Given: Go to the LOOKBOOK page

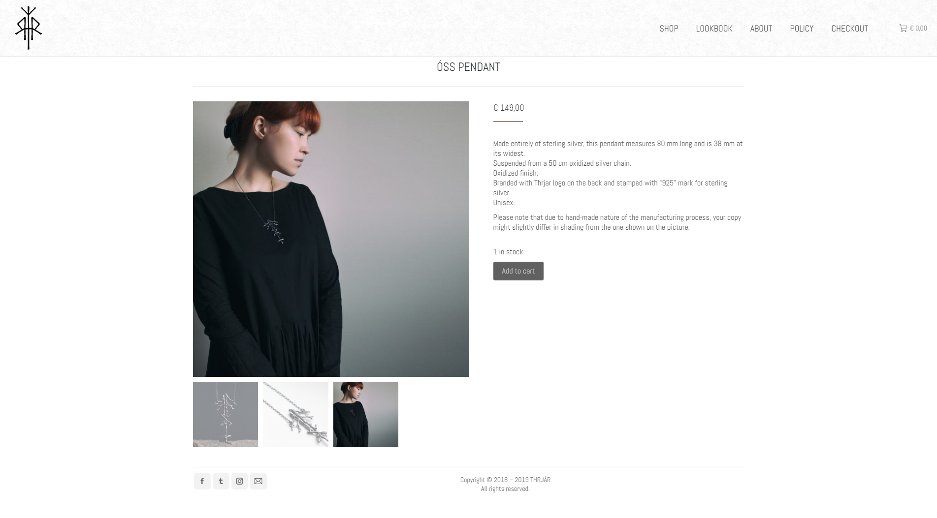Looking at the screenshot, I should click(x=714, y=29).
